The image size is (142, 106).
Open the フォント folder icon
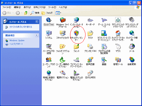[76, 47]
